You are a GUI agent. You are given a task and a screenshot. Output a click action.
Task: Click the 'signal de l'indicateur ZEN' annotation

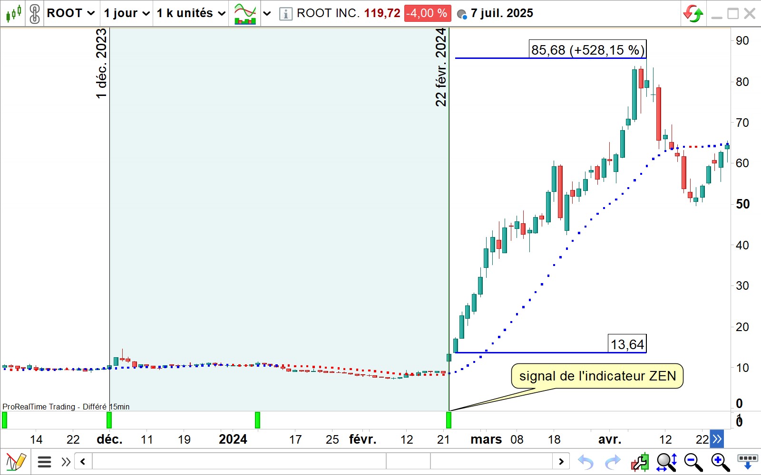[597, 376]
